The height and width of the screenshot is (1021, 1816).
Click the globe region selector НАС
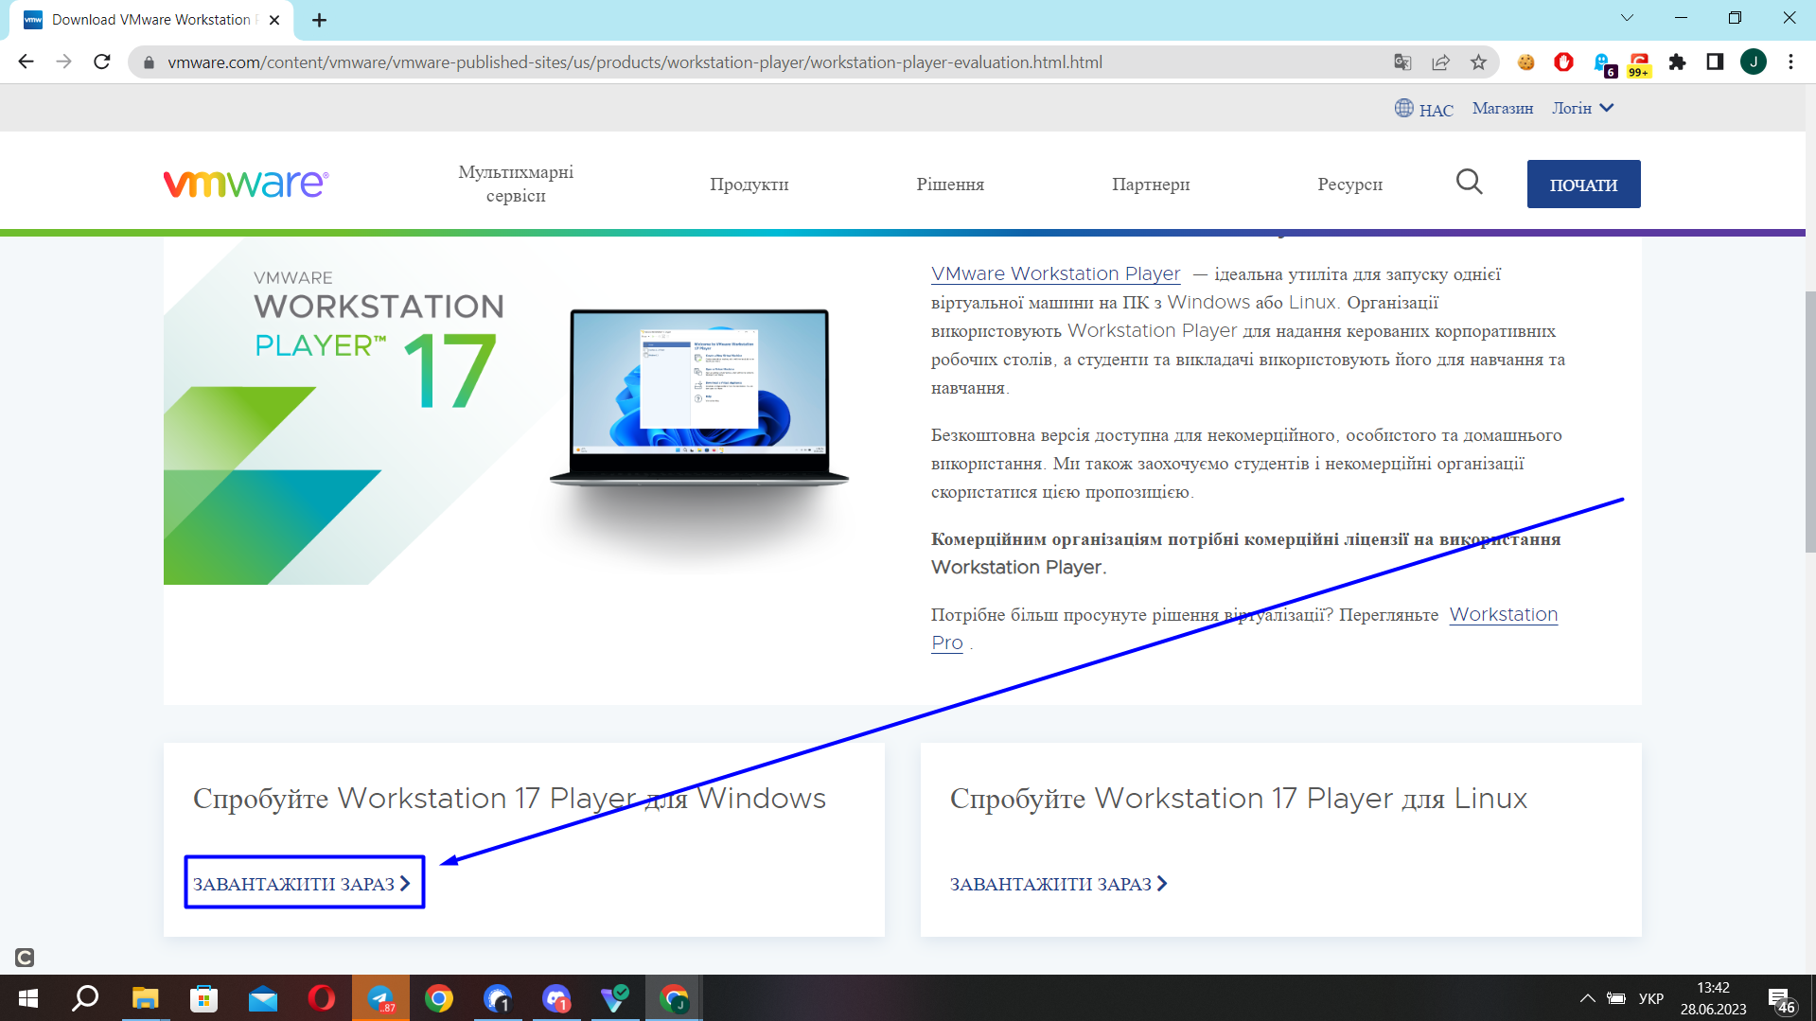tap(1423, 109)
